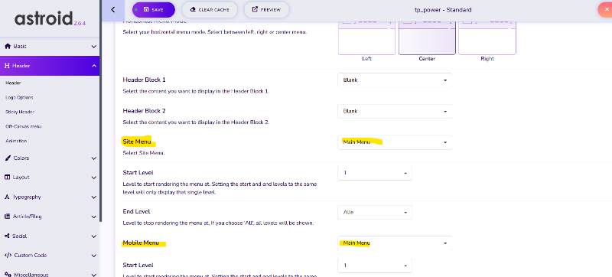Click the Basic home icon in sidebar
Image resolution: width=612 pixels, height=277 pixels.
coord(8,46)
